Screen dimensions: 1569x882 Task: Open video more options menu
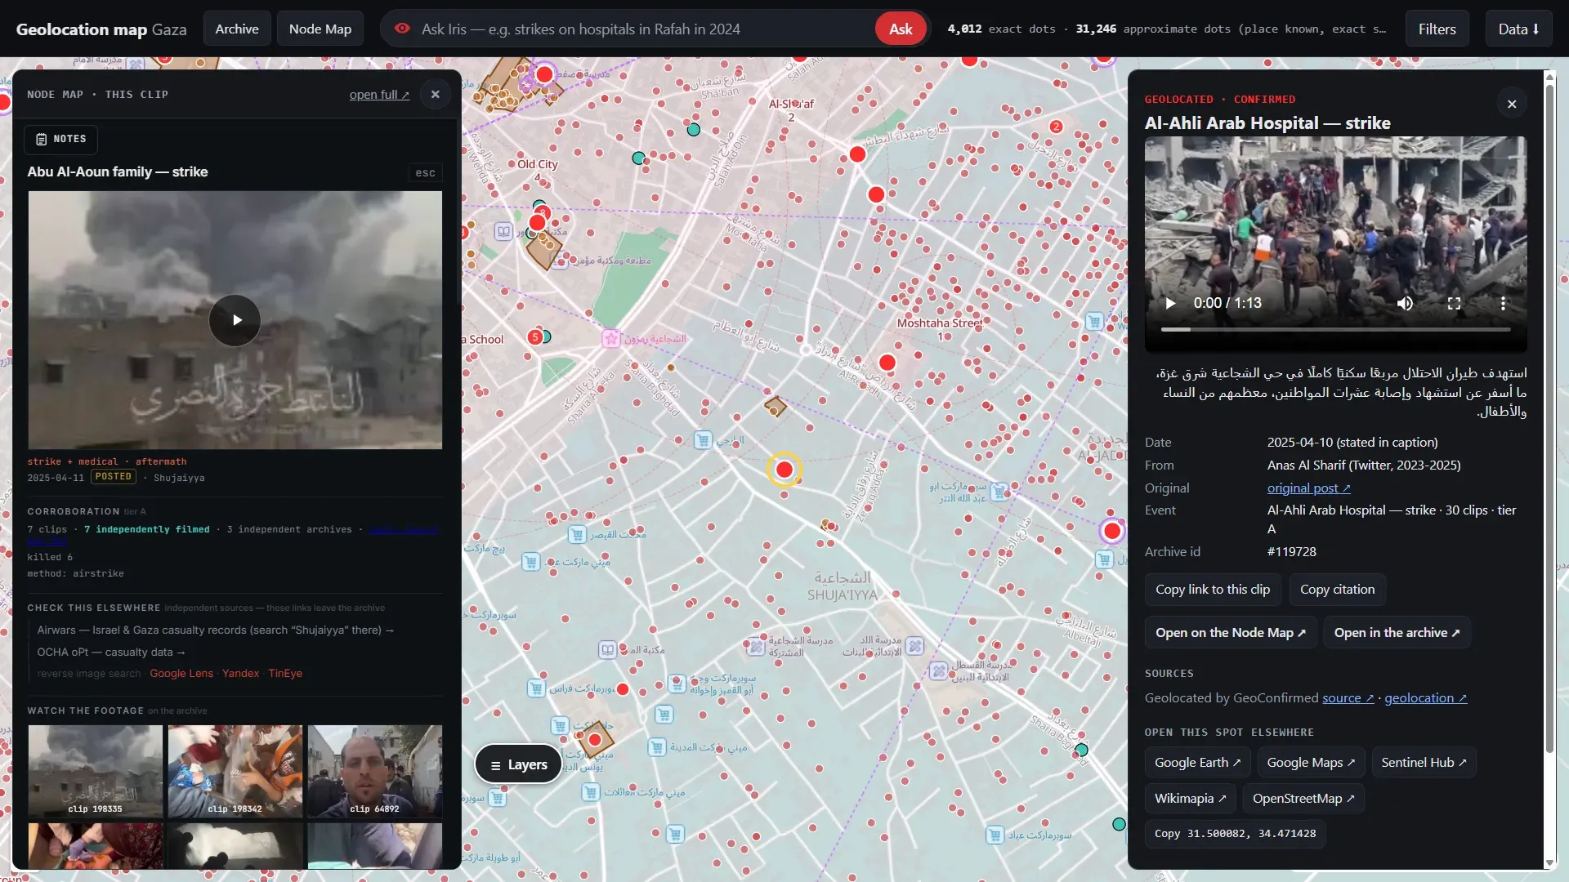1503,303
